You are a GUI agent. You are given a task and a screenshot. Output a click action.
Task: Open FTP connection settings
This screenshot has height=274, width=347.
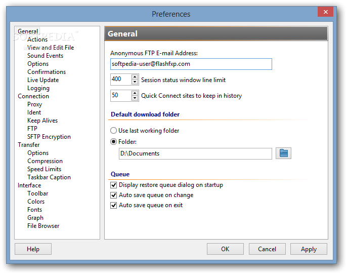click(x=32, y=129)
